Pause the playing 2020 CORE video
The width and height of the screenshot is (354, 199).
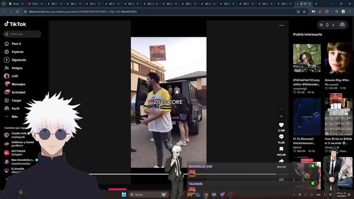coord(169,102)
